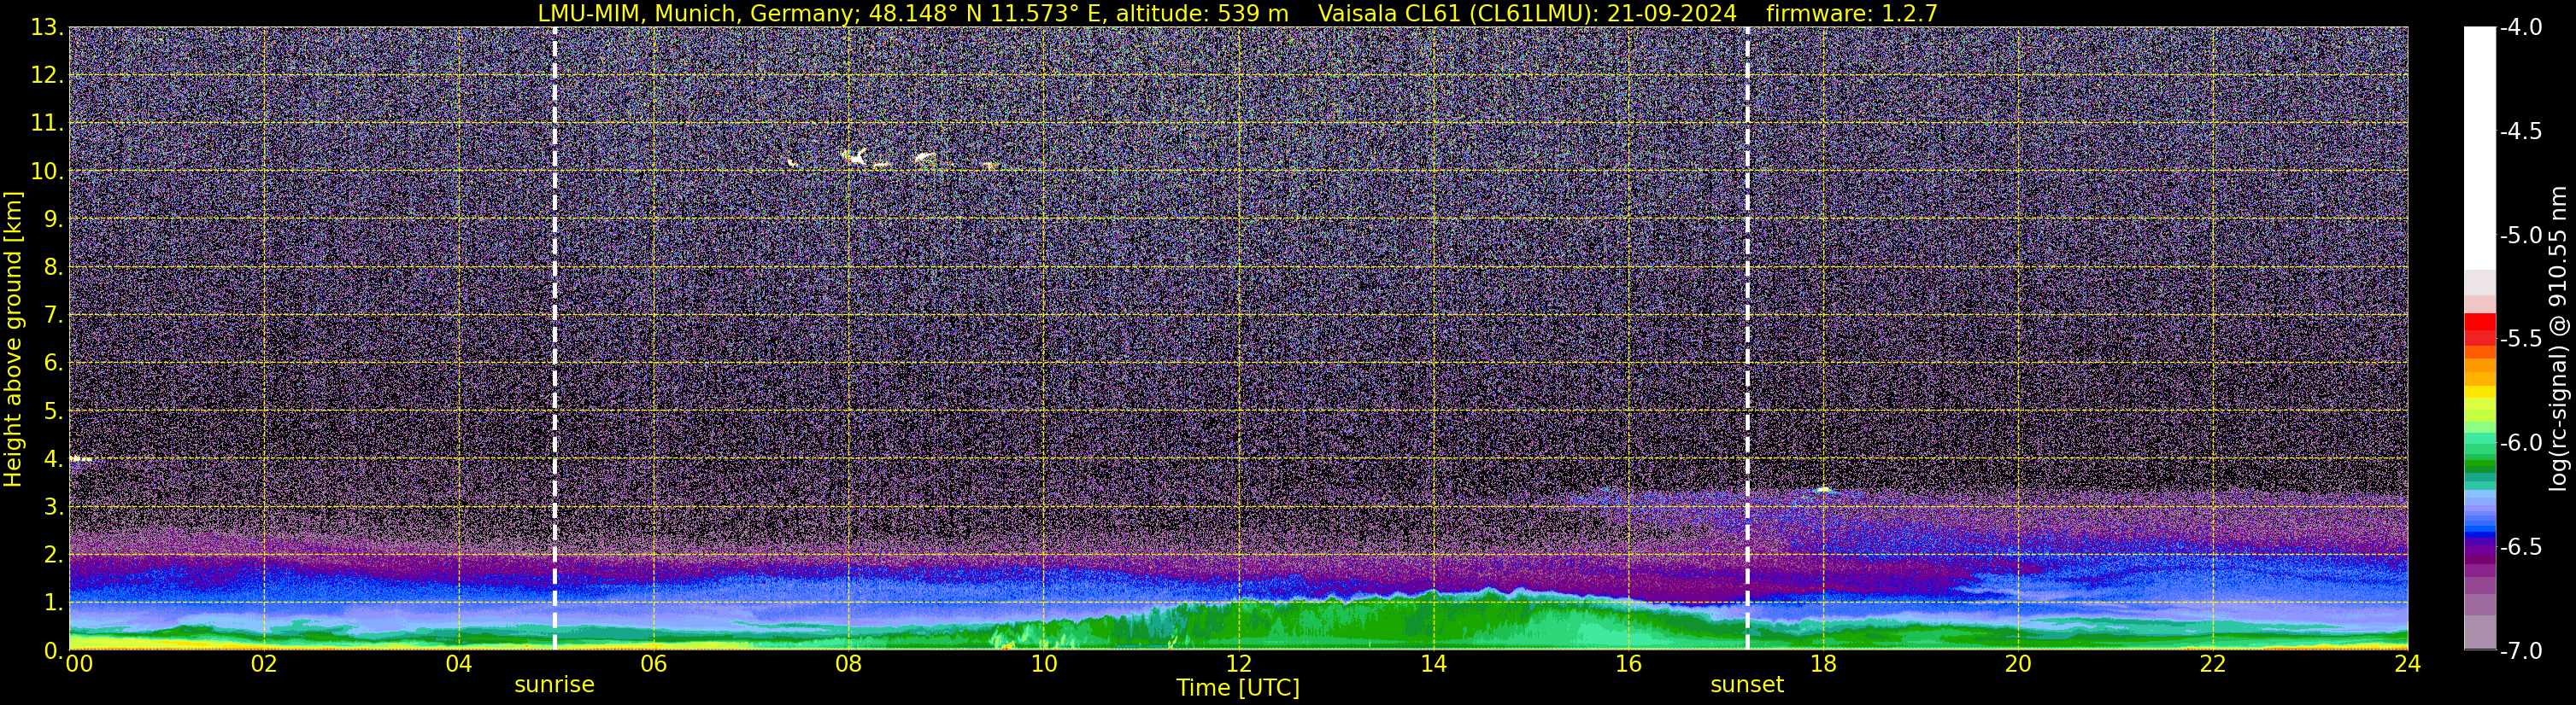Screen dimensions: 2576x705
Task: Click the '20' time axis tick label
Action: click(x=2019, y=664)
